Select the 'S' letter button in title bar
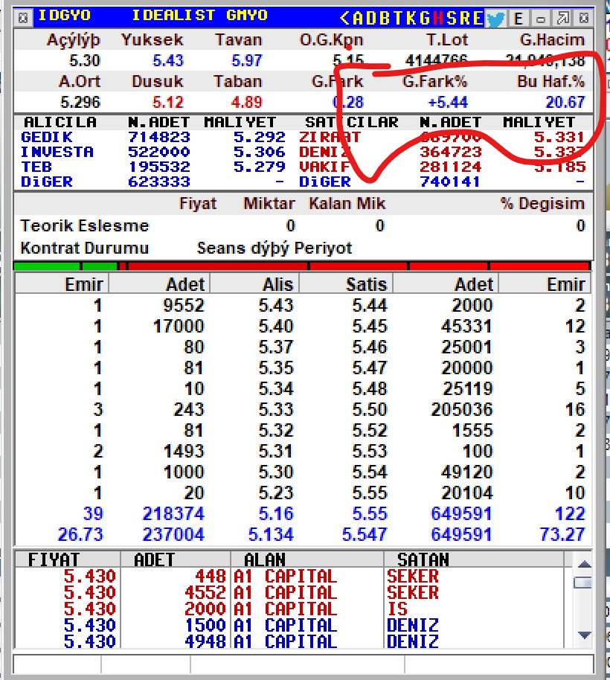Screen dimensions: 610x680 (x=452, y=18)
